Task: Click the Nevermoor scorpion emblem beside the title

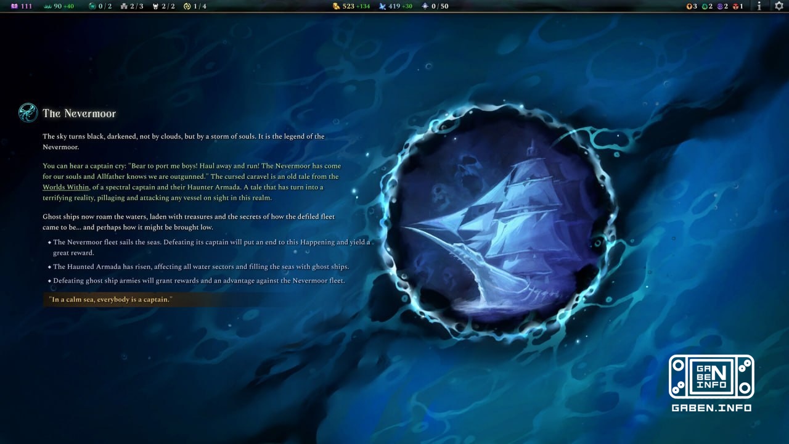Action: point(28,113)
